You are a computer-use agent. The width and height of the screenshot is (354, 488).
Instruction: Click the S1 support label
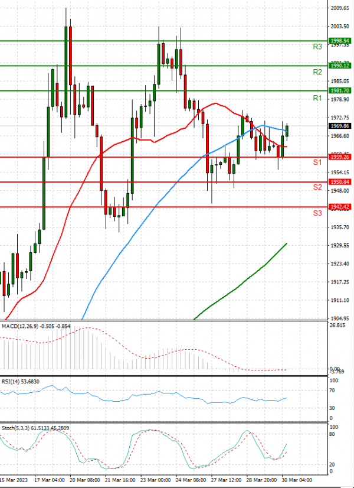tap(317, 162)
